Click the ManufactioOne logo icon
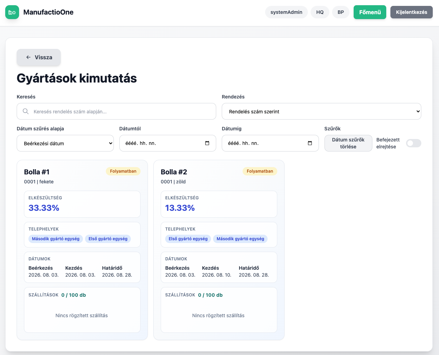The width and height of the screenshot is (439, 355). click(12, 12)
